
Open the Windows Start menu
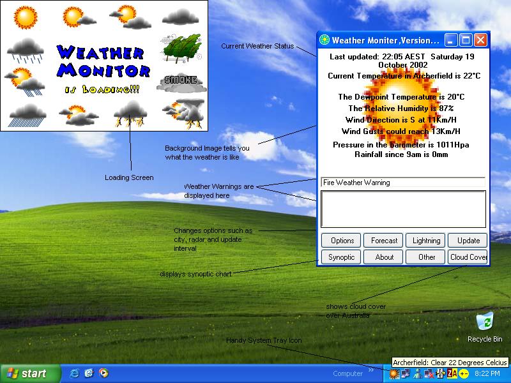click(x=30, y=373)
